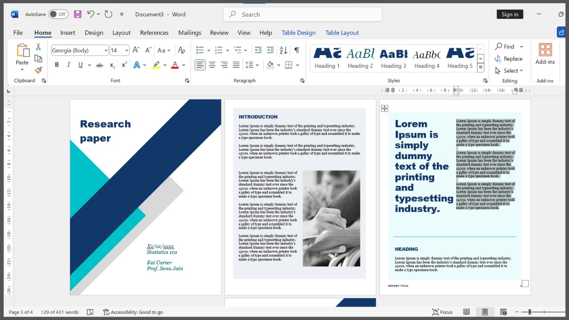The width and height of the screenshot is (569, 320).
Task: Open the References tab
Action: click(154, 33)
